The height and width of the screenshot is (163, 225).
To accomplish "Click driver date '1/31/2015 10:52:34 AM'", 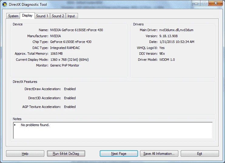I will tap(177, 42).
